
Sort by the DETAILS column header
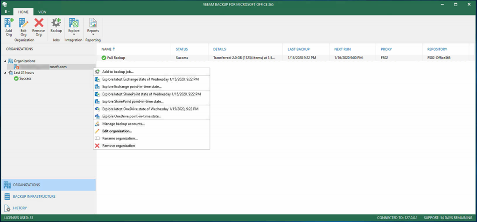[x=246, y=49]
